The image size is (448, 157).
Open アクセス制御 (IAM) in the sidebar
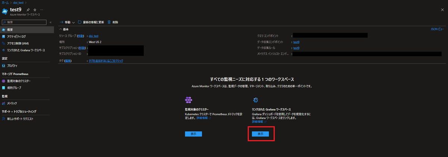(28, 43)
